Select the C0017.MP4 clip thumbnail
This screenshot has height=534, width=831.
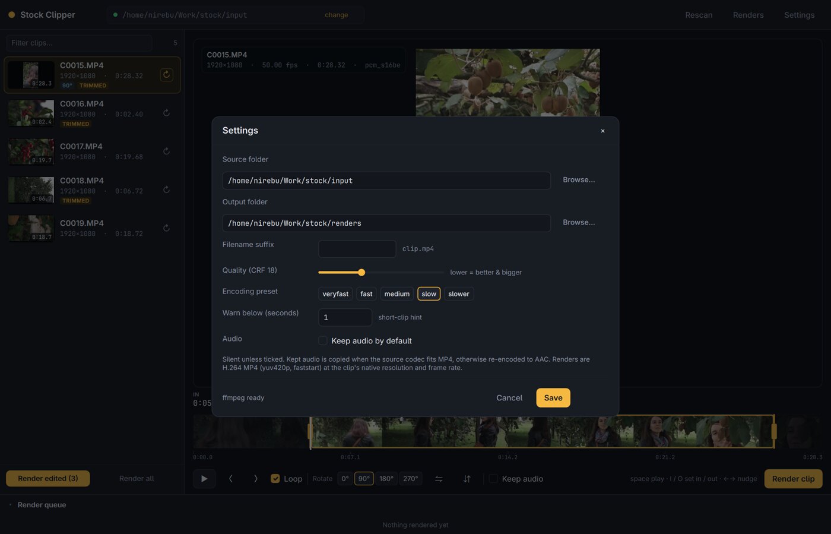(31, 151)
